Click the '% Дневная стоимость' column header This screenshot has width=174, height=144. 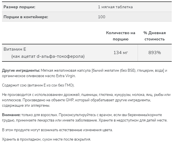tap(154, 36)
